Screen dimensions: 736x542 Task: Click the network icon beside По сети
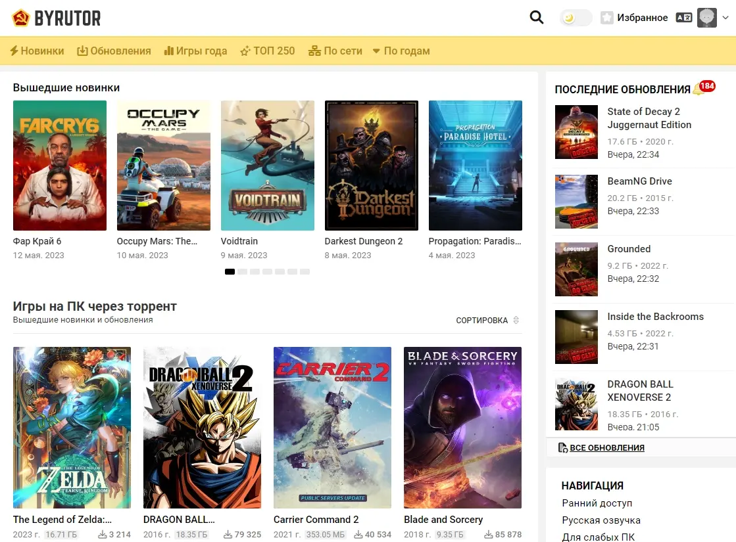(x=314, y=51)
